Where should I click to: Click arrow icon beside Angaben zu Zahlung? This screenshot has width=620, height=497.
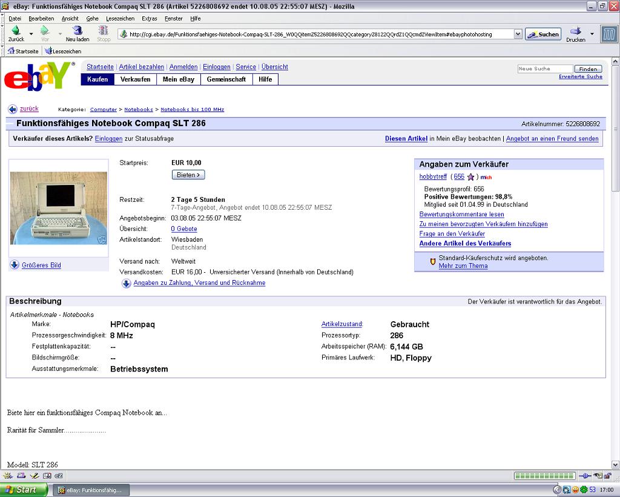click(x=126, y=283)
